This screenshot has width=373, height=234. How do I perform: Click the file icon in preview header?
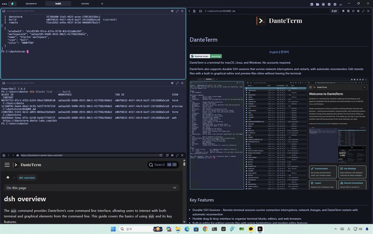[194, 11]
